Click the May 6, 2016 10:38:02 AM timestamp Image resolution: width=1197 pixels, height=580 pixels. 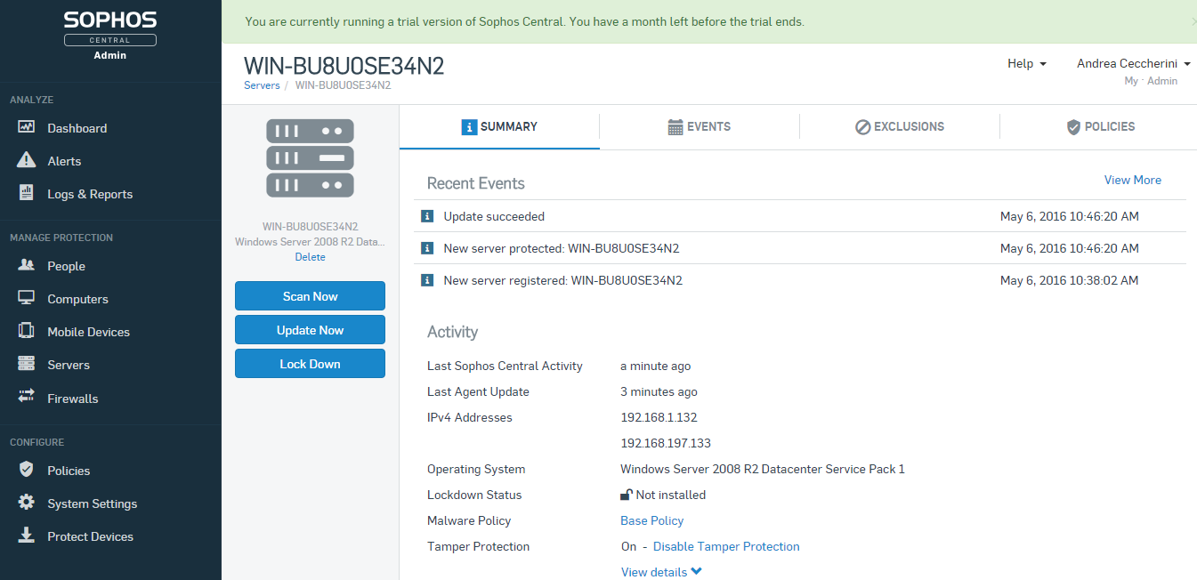[1069, 280]
